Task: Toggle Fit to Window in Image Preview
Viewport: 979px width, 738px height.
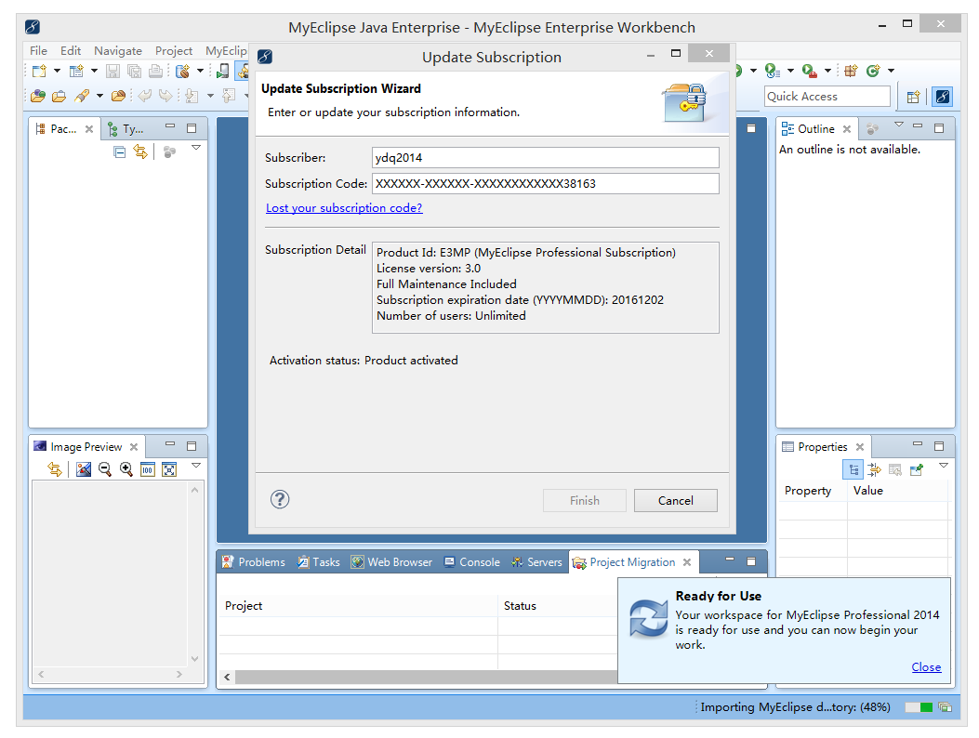Action: 169,469
